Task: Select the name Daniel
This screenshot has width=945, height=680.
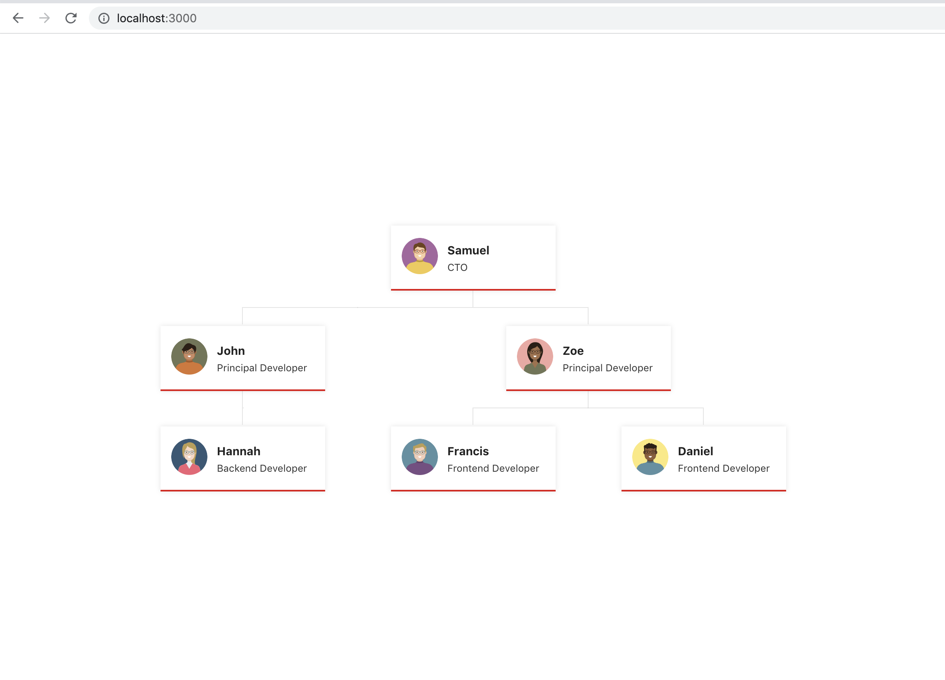Action: pyautogui.click(x=696, y=451)
